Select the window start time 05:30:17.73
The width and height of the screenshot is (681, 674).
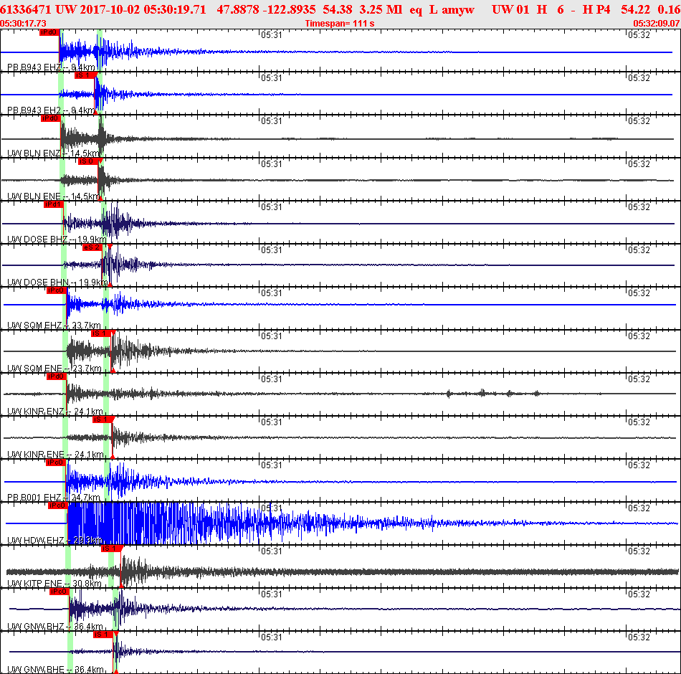tap(23, 24)
